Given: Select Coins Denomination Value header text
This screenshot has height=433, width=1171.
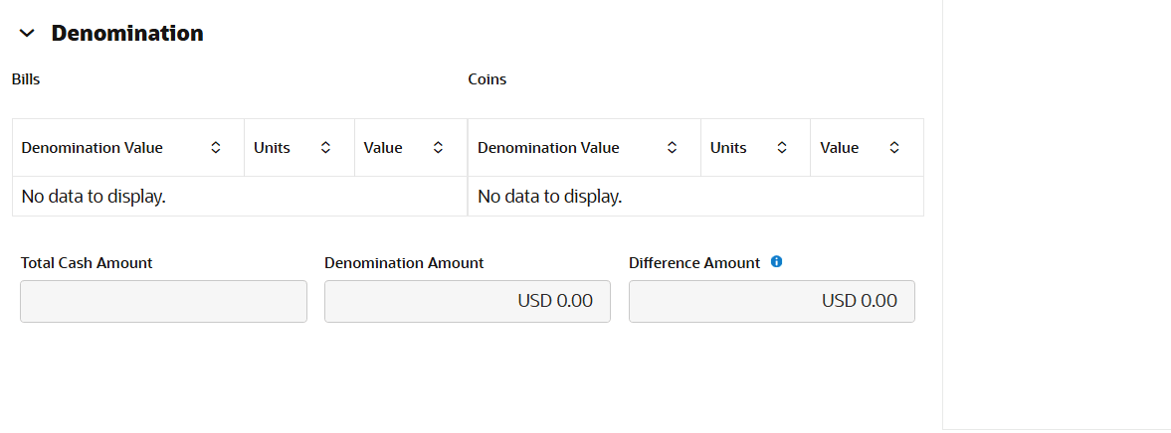Looking at the screenshot, I should click(548, 148).
